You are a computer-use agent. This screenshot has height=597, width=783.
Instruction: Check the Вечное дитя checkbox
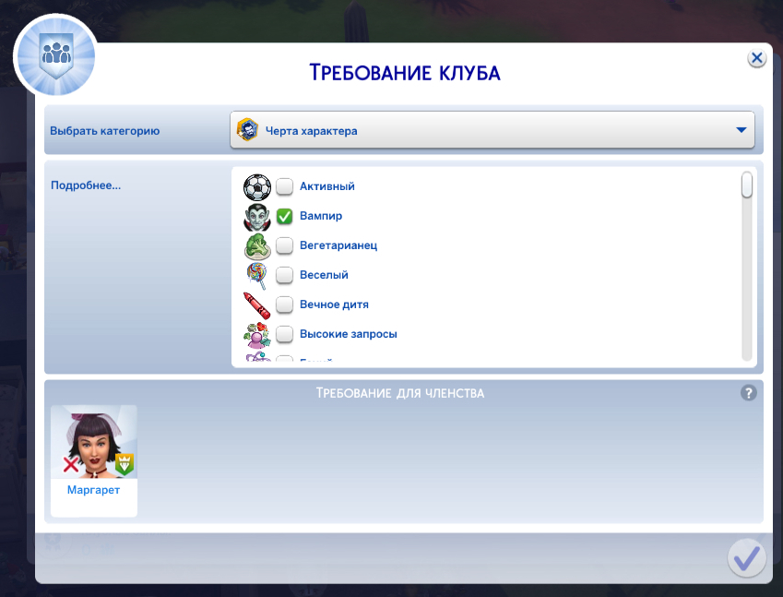(285, 304)
